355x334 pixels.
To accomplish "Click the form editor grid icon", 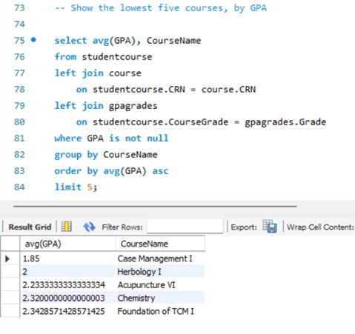I will click(x=67, y=227).
